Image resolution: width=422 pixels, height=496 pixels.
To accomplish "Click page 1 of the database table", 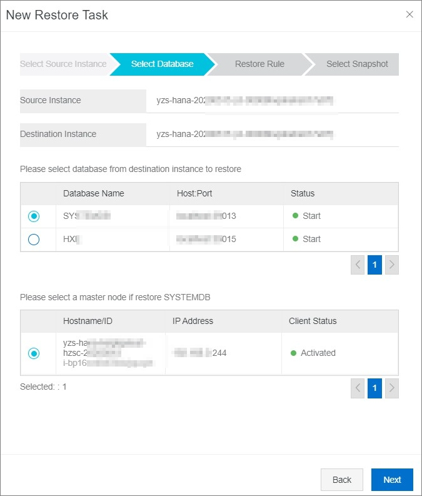I will [374, 265].
